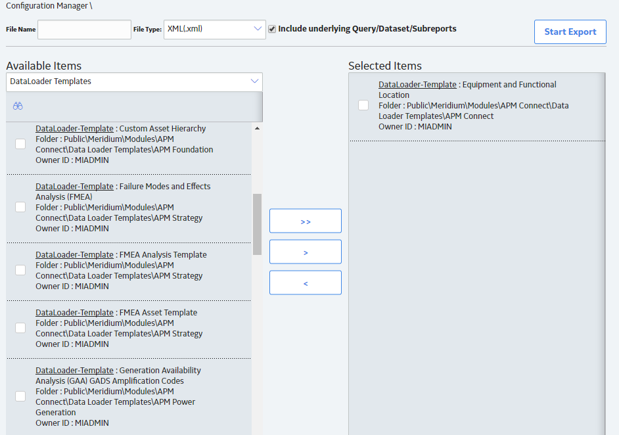The height and width of the screenshot is (435, 619).
Task: Click the scroll-up arrow of the Available Items list
Action: click(x=257, y=128)
